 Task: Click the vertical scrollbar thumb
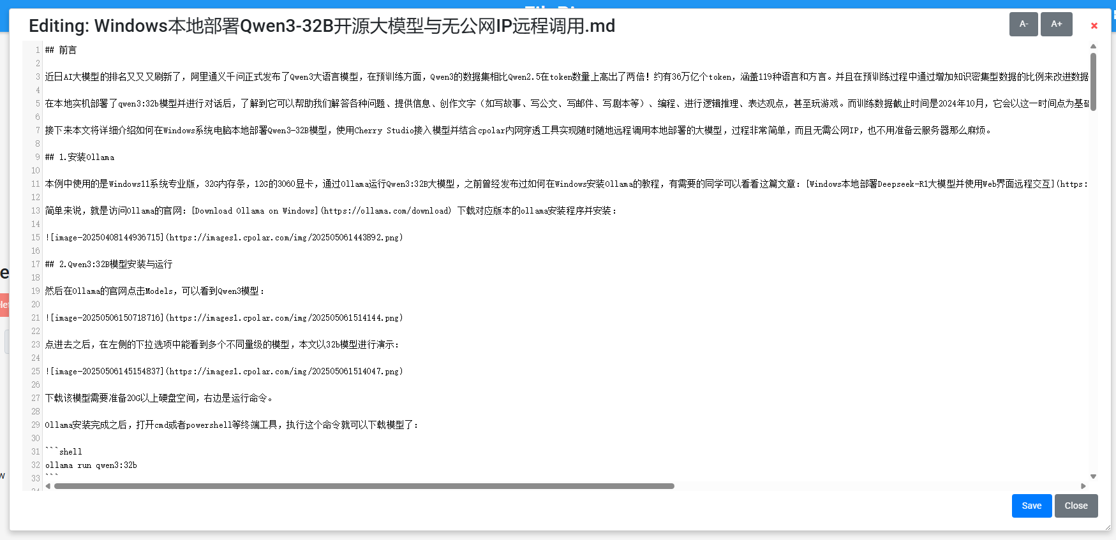[1093, 82]
